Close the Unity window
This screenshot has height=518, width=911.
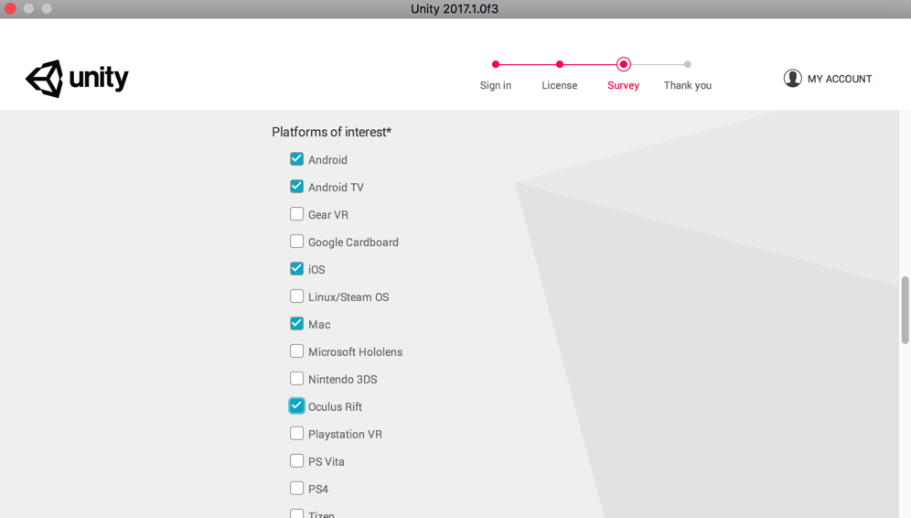click(10, 9)
